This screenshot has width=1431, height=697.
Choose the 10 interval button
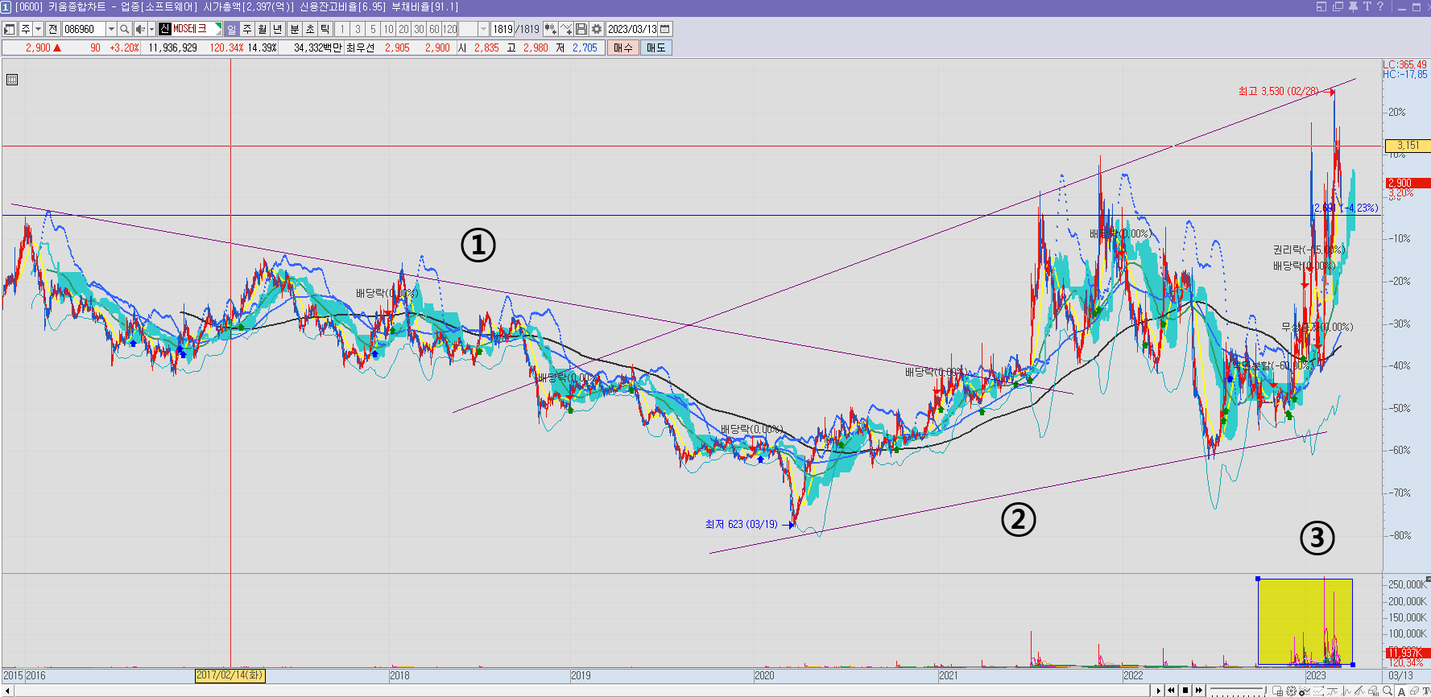coord(388,29)
